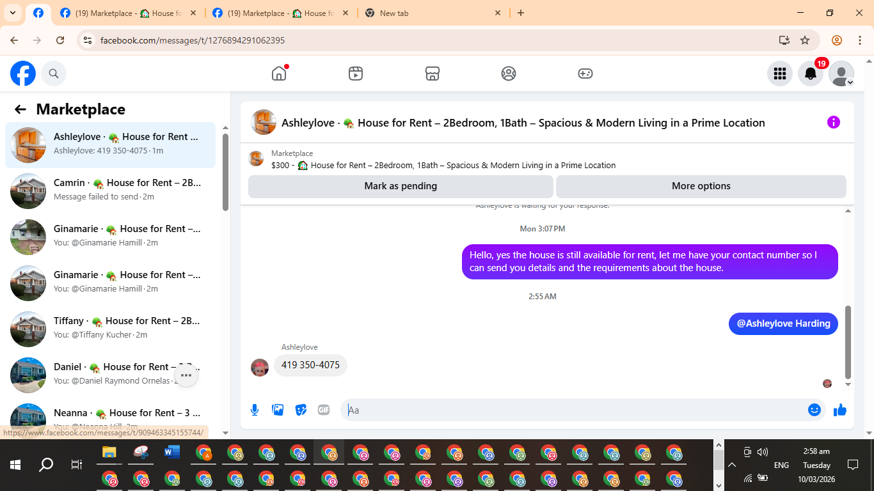Click the first purple sent message bubble
The height and width of the screenshot is (491, 874).
650,261
